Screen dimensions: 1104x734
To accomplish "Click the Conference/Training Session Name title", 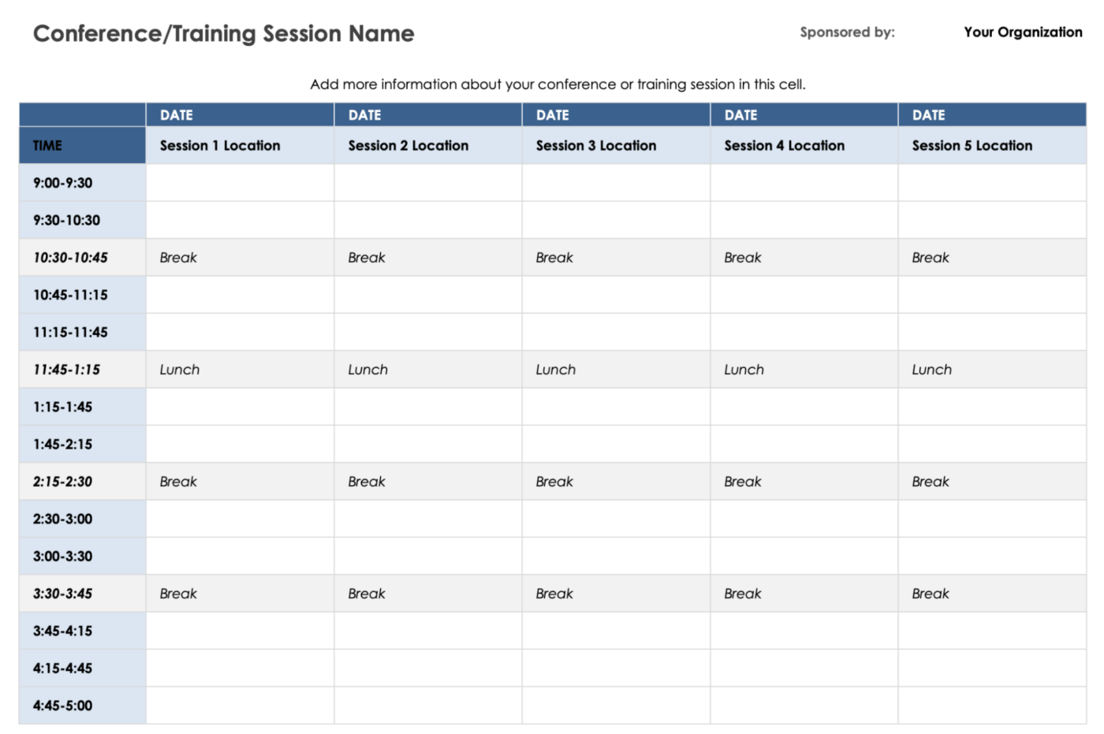I will [223, 34].
